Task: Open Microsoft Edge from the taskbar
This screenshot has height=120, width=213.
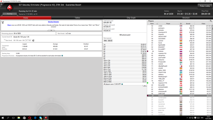Action: click(x=35, y=118)
